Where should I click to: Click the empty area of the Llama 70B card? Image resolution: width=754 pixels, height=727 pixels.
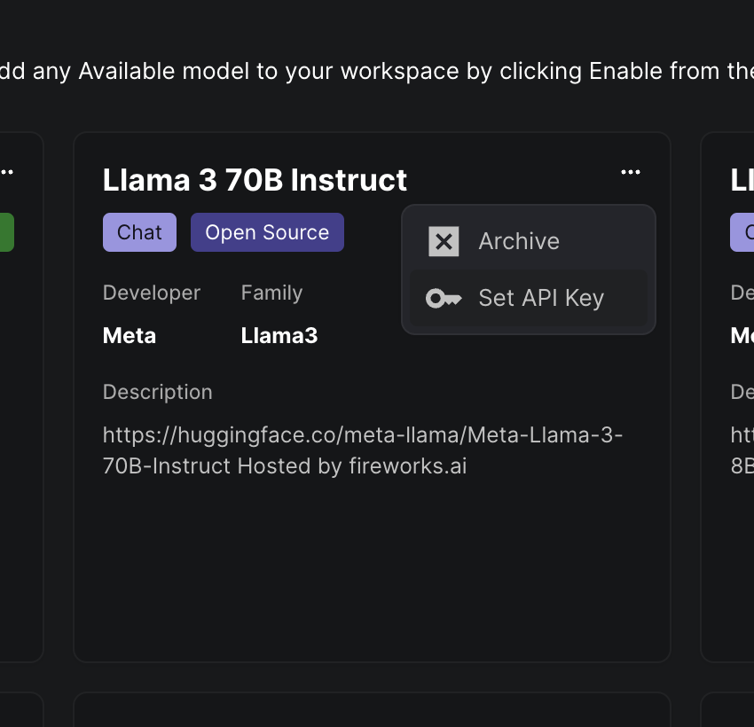point(371,567)
